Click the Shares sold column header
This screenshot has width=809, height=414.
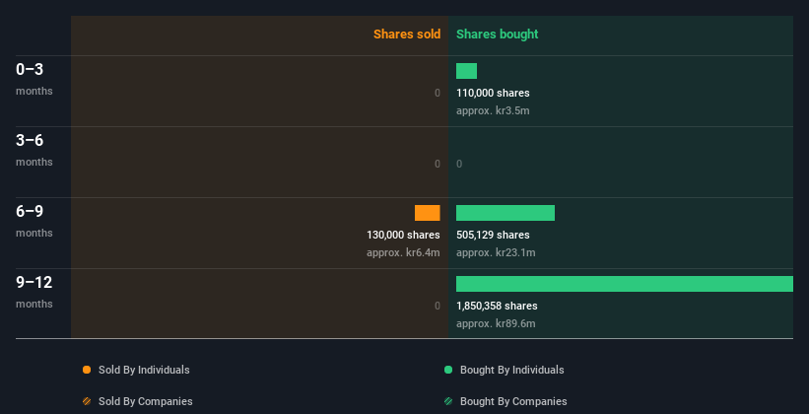(x=407, y=34)
